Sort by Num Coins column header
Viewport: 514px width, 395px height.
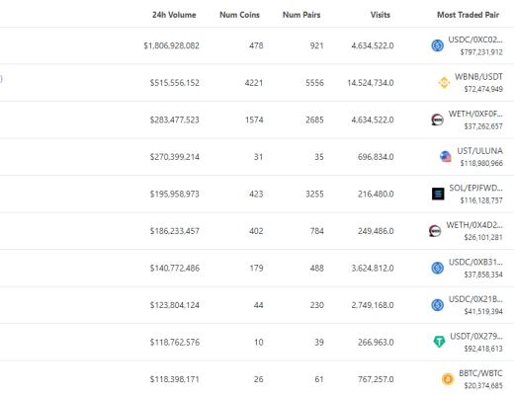(239, 15)
